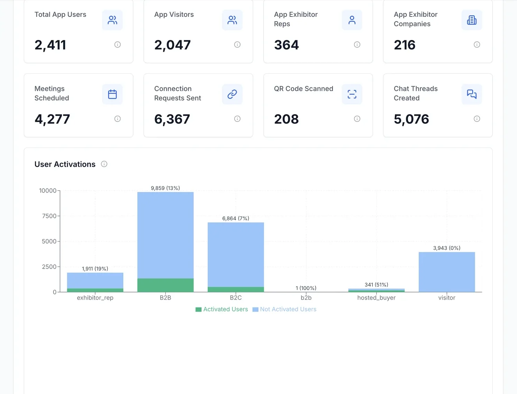Click the App Exhibitor Companies building icon
The height and width of the screenshot is (394, 517).
(x=472, y=20)
